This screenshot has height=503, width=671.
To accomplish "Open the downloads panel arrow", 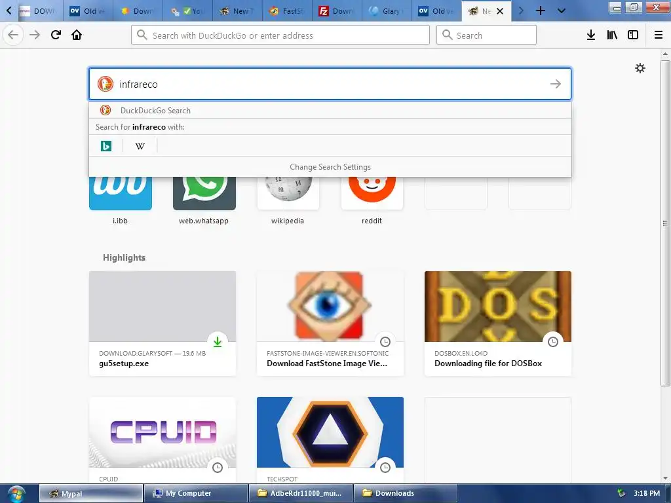I will (591, 35).
